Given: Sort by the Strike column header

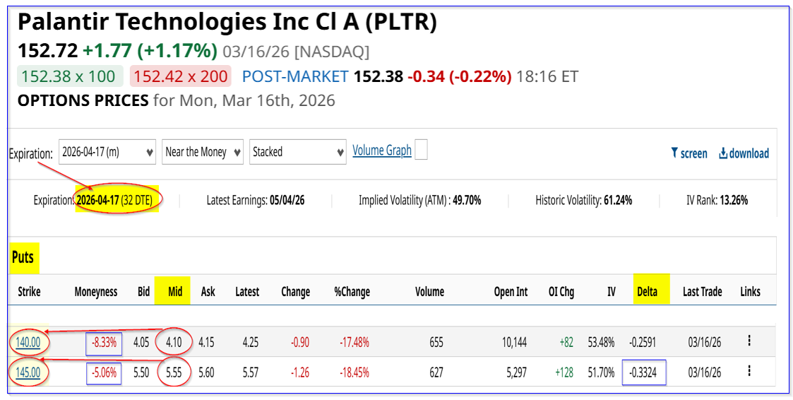Looking at the screenshot, I should 29,291.
